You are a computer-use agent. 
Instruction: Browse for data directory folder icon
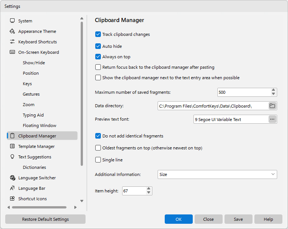tap(272, 106)
